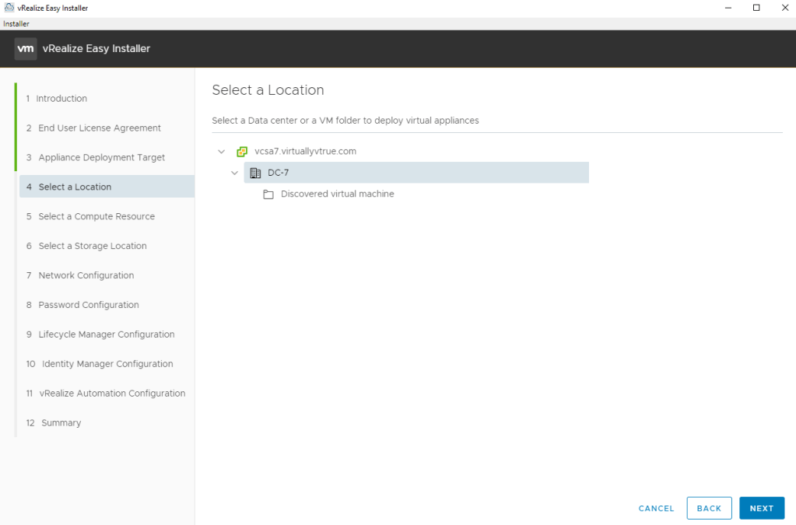796x525 pixels.
Task: Click the VMware vm logo icon
Action: [x=26, y=49]
